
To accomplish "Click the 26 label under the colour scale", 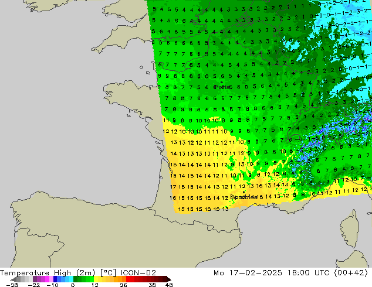I will (123, 285).
